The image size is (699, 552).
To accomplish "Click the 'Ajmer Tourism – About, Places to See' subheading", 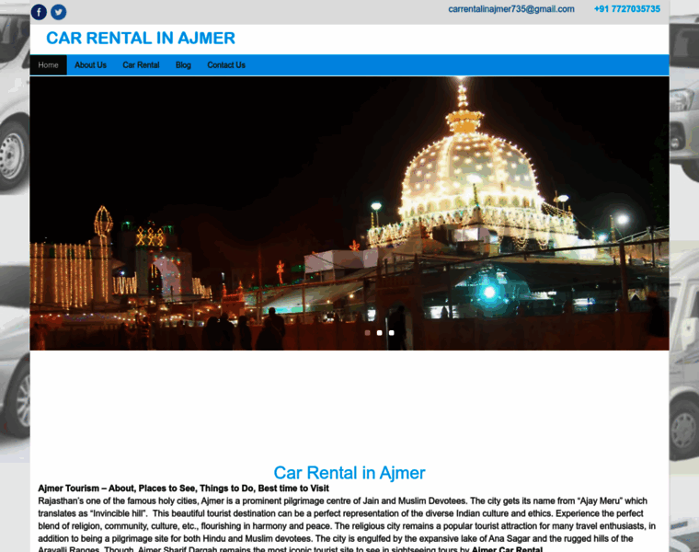I will coord(183,489).
